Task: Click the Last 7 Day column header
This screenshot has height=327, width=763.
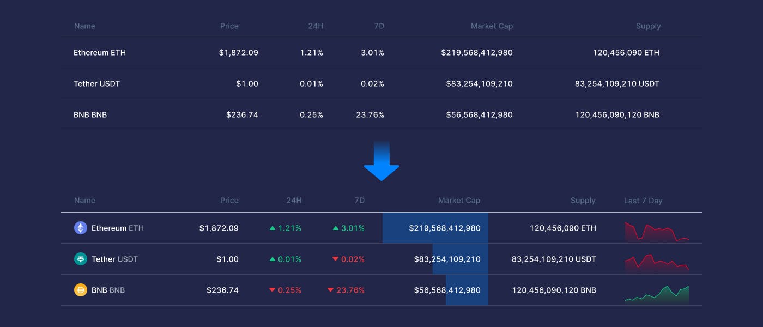Action: [x=643, y=201]
